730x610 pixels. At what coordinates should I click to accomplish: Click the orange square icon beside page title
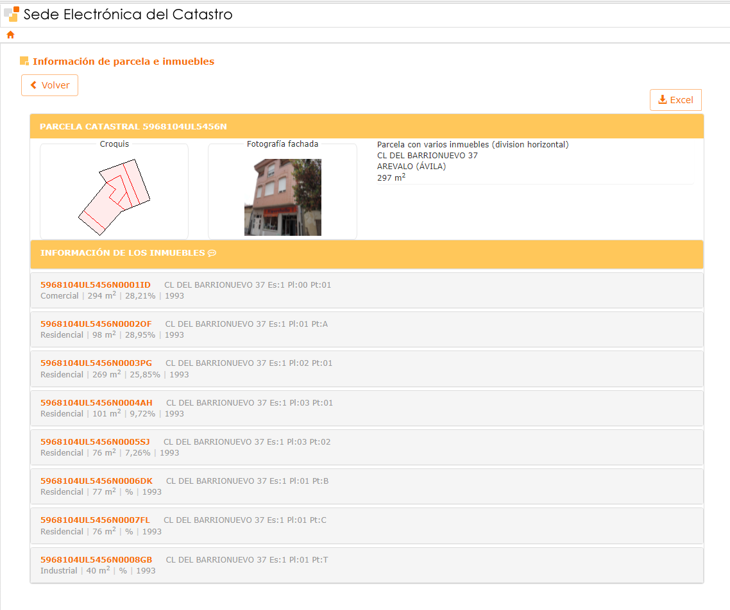pos(24,62)
